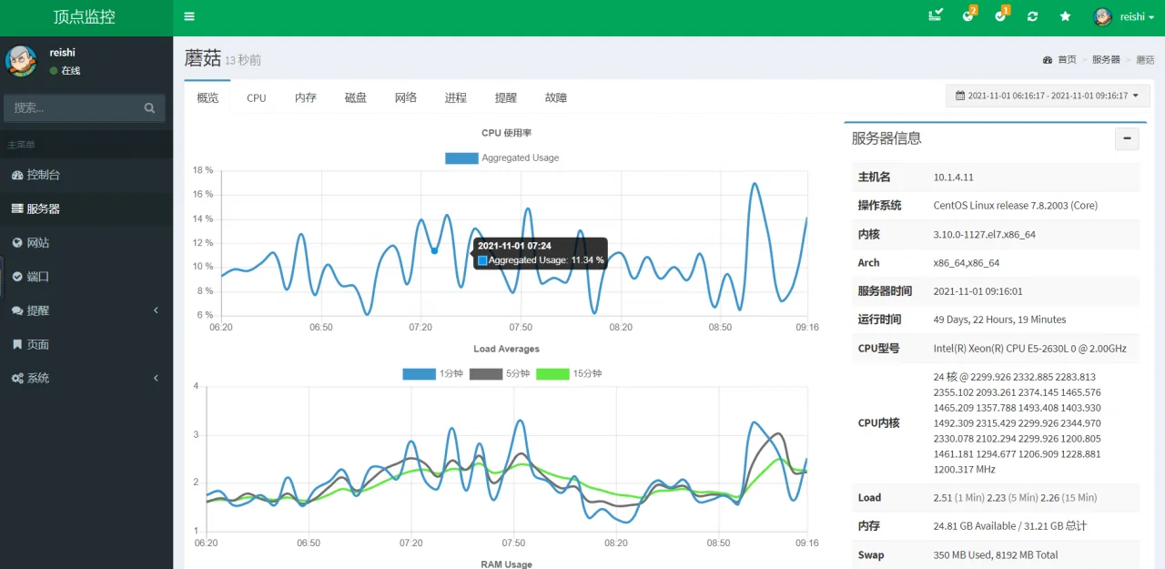Open the 首页 breadcrumb link

1066,59
